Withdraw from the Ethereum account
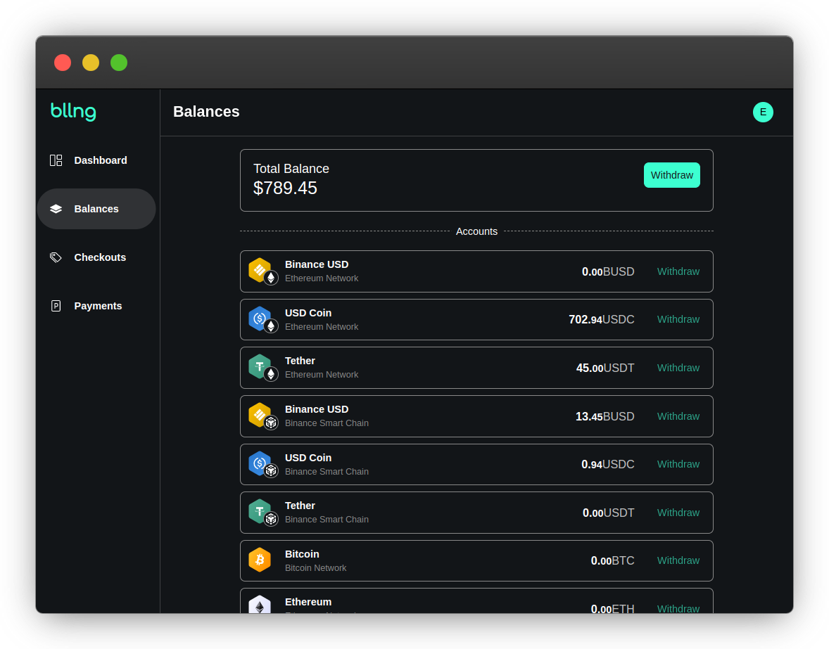Image resolution: width=829 pixels, height=649 pixels. [x=678, y=609]
